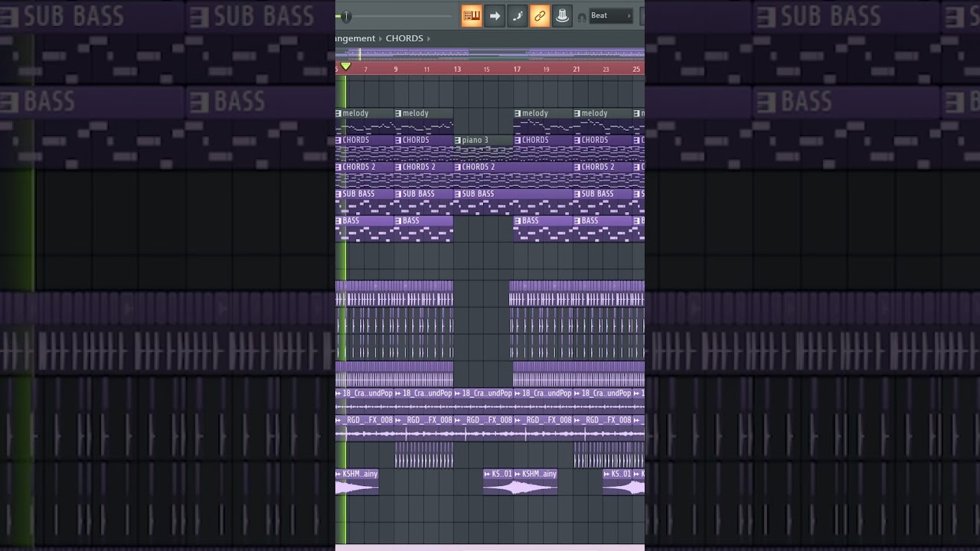The width and height of the screenshot is (980, 551).
Task: Click the multilink knob icon
Action: [562, 15]
